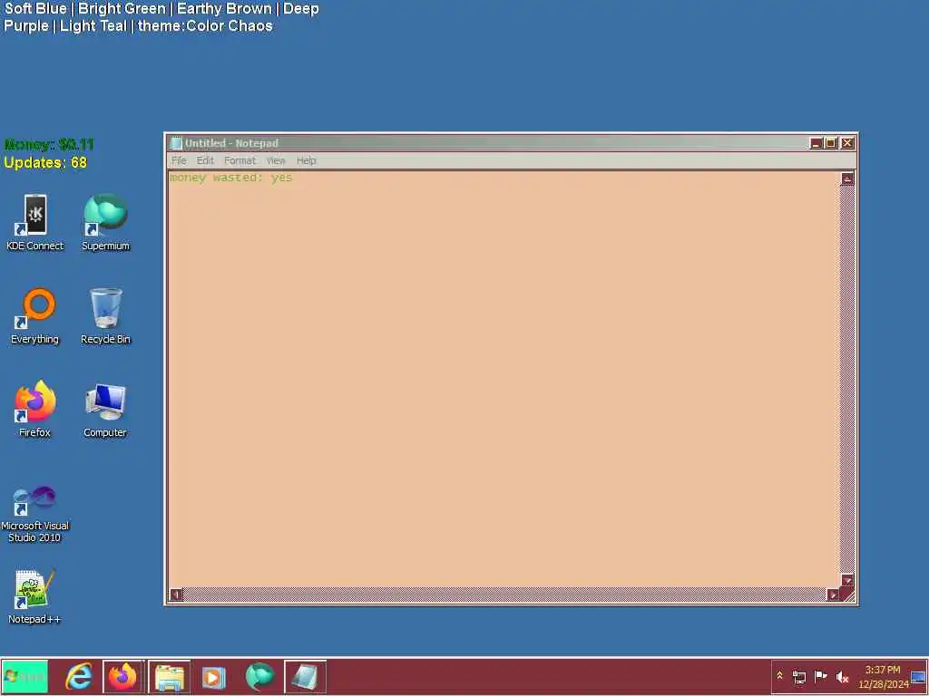Click the "money wasted: yes" text line
Screen dimensions: 929x696
pyautogui.click(x=231, y=178)
